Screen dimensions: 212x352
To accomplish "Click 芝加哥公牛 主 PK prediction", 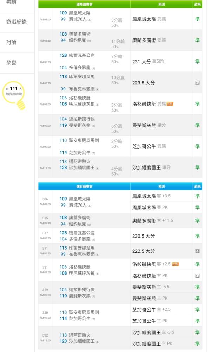I will tap(150, 321).
